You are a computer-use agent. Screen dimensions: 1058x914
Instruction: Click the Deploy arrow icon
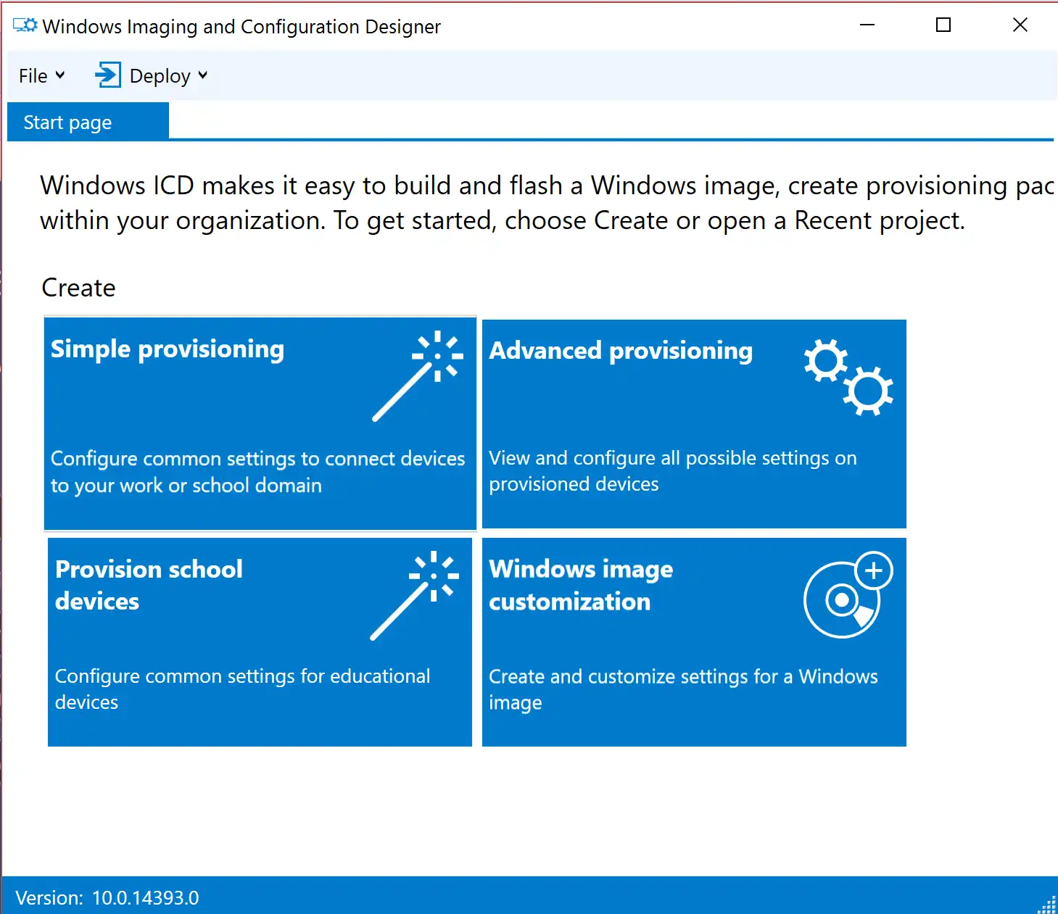[108, 75]
